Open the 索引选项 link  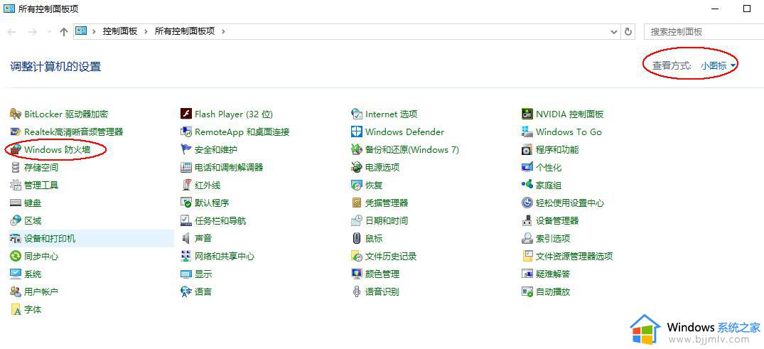tap(553, 238)
